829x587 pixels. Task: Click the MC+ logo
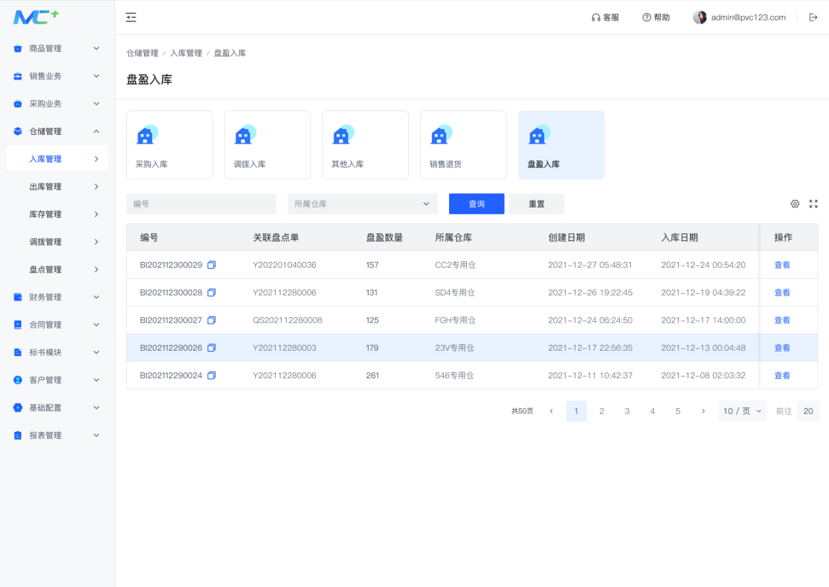(x=36, y=17)
